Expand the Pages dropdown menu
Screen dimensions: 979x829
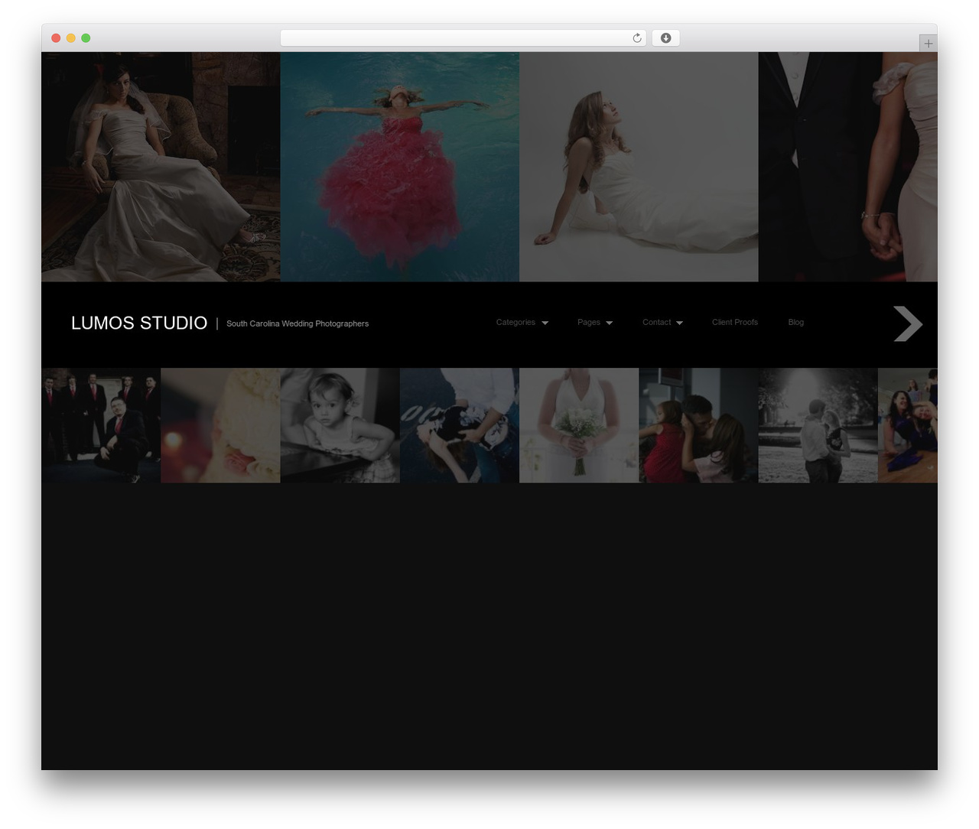595,323
